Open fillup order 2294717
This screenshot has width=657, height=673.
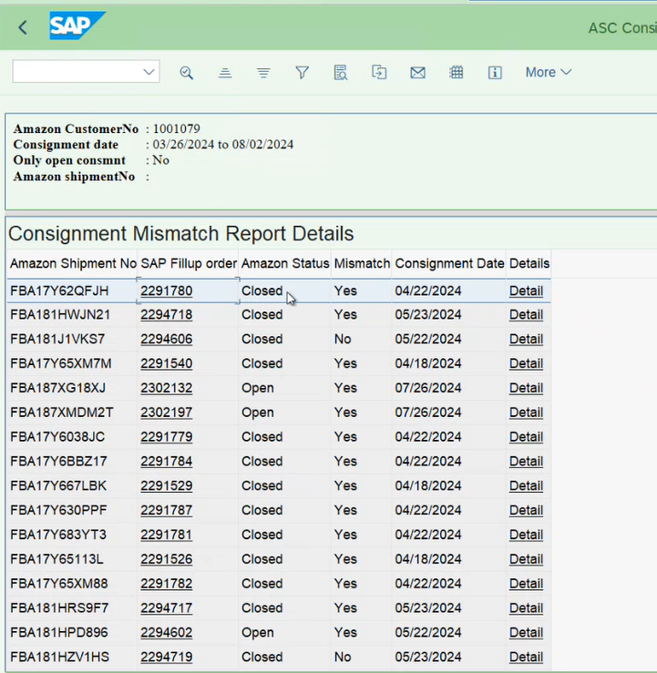166,608
